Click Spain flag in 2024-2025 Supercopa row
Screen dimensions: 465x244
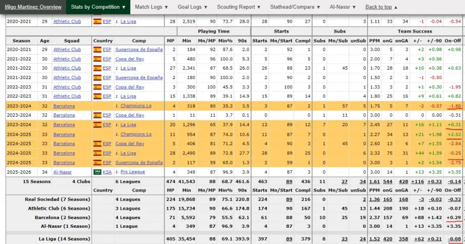tap(97, 162)
